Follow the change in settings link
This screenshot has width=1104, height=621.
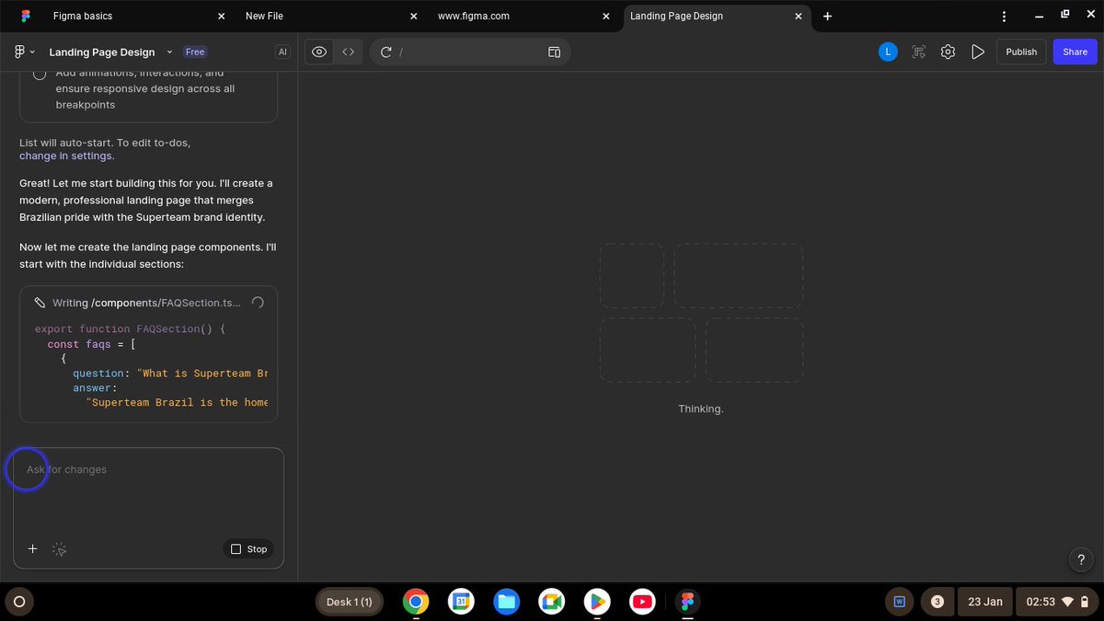tap(67, 155)
